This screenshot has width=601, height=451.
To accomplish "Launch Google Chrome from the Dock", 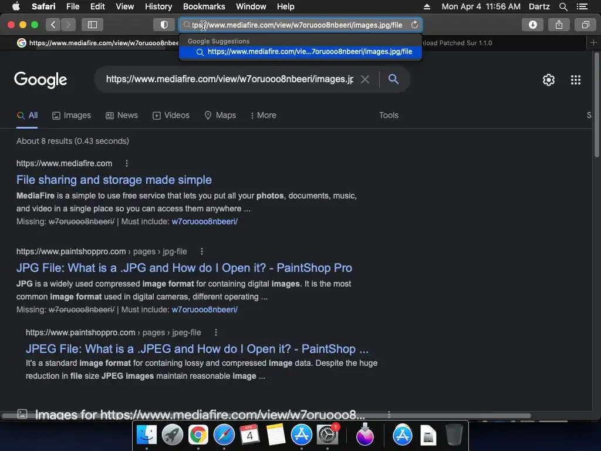I will (x=198, y=435).
